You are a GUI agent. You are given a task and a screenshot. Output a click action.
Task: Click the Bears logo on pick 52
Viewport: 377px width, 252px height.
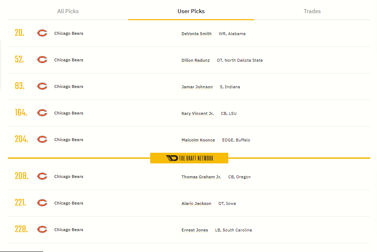pyautogui.click(x=42, y=60)
